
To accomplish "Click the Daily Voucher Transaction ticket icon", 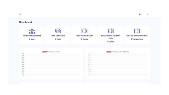I will (137, 31).
